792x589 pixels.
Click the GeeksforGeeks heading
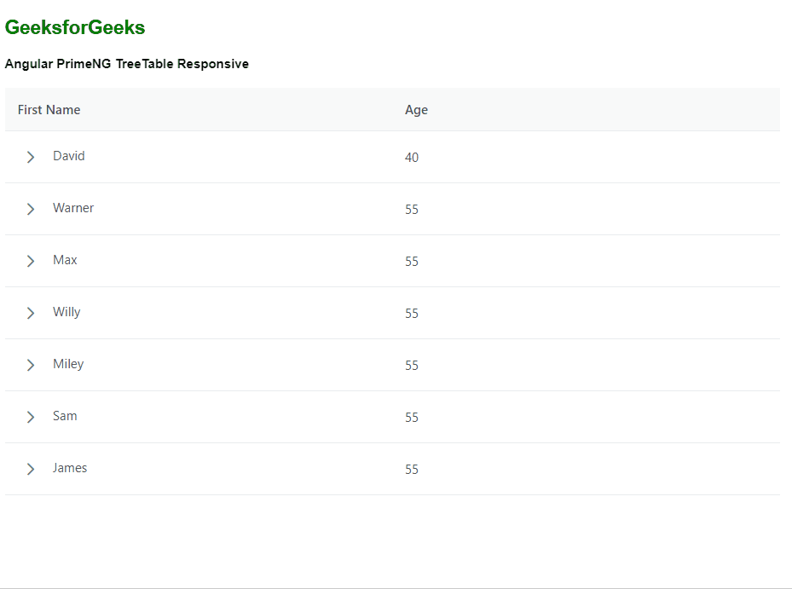(x=75, y=28)
